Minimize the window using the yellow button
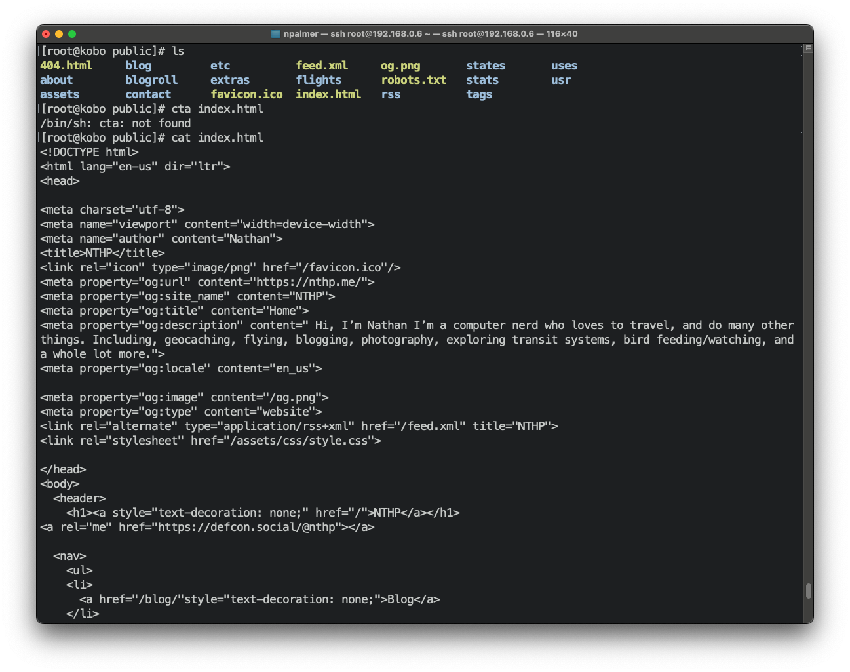 59,34
